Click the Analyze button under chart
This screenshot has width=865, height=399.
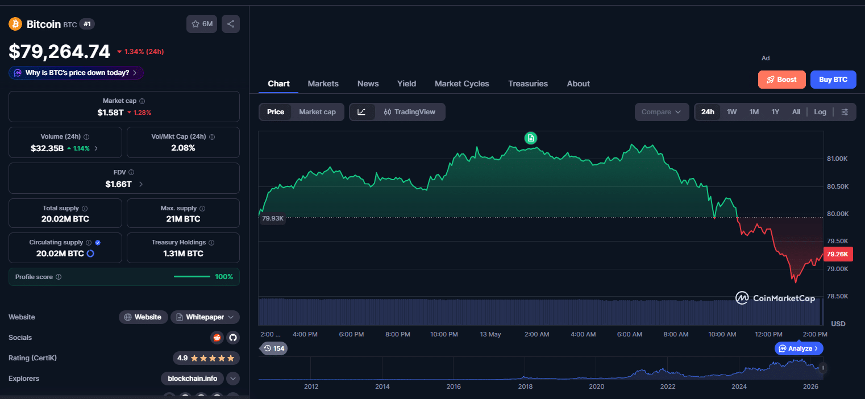(x=799, y=348)
